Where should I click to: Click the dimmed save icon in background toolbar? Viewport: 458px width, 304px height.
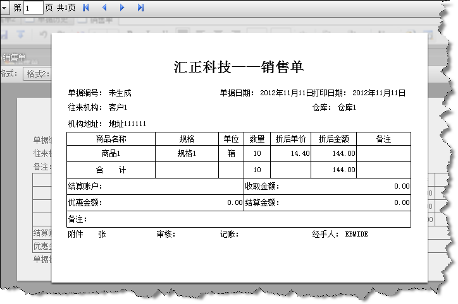coord(5,33)
